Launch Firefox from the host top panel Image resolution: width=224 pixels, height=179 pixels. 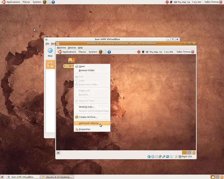click(45, 2)
